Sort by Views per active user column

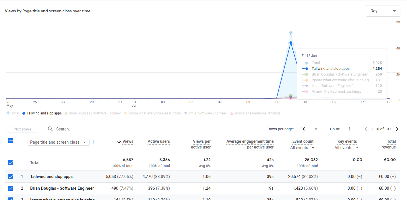pos(201,144)
